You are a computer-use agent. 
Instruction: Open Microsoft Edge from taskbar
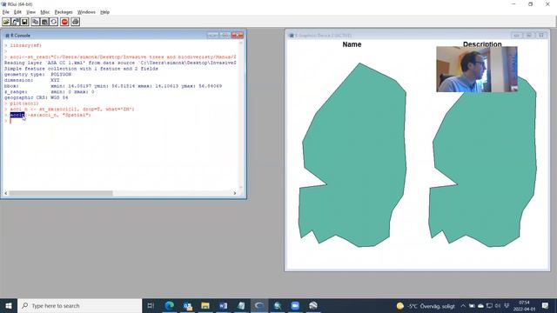coord(170,305)
